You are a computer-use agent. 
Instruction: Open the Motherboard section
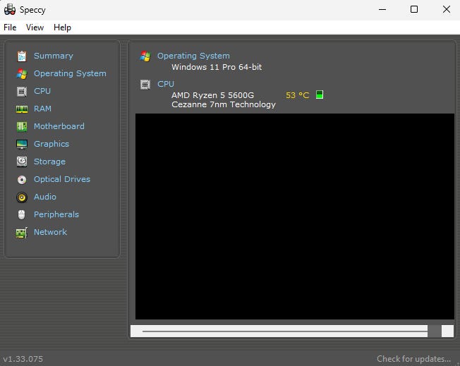tap(59, 126)
